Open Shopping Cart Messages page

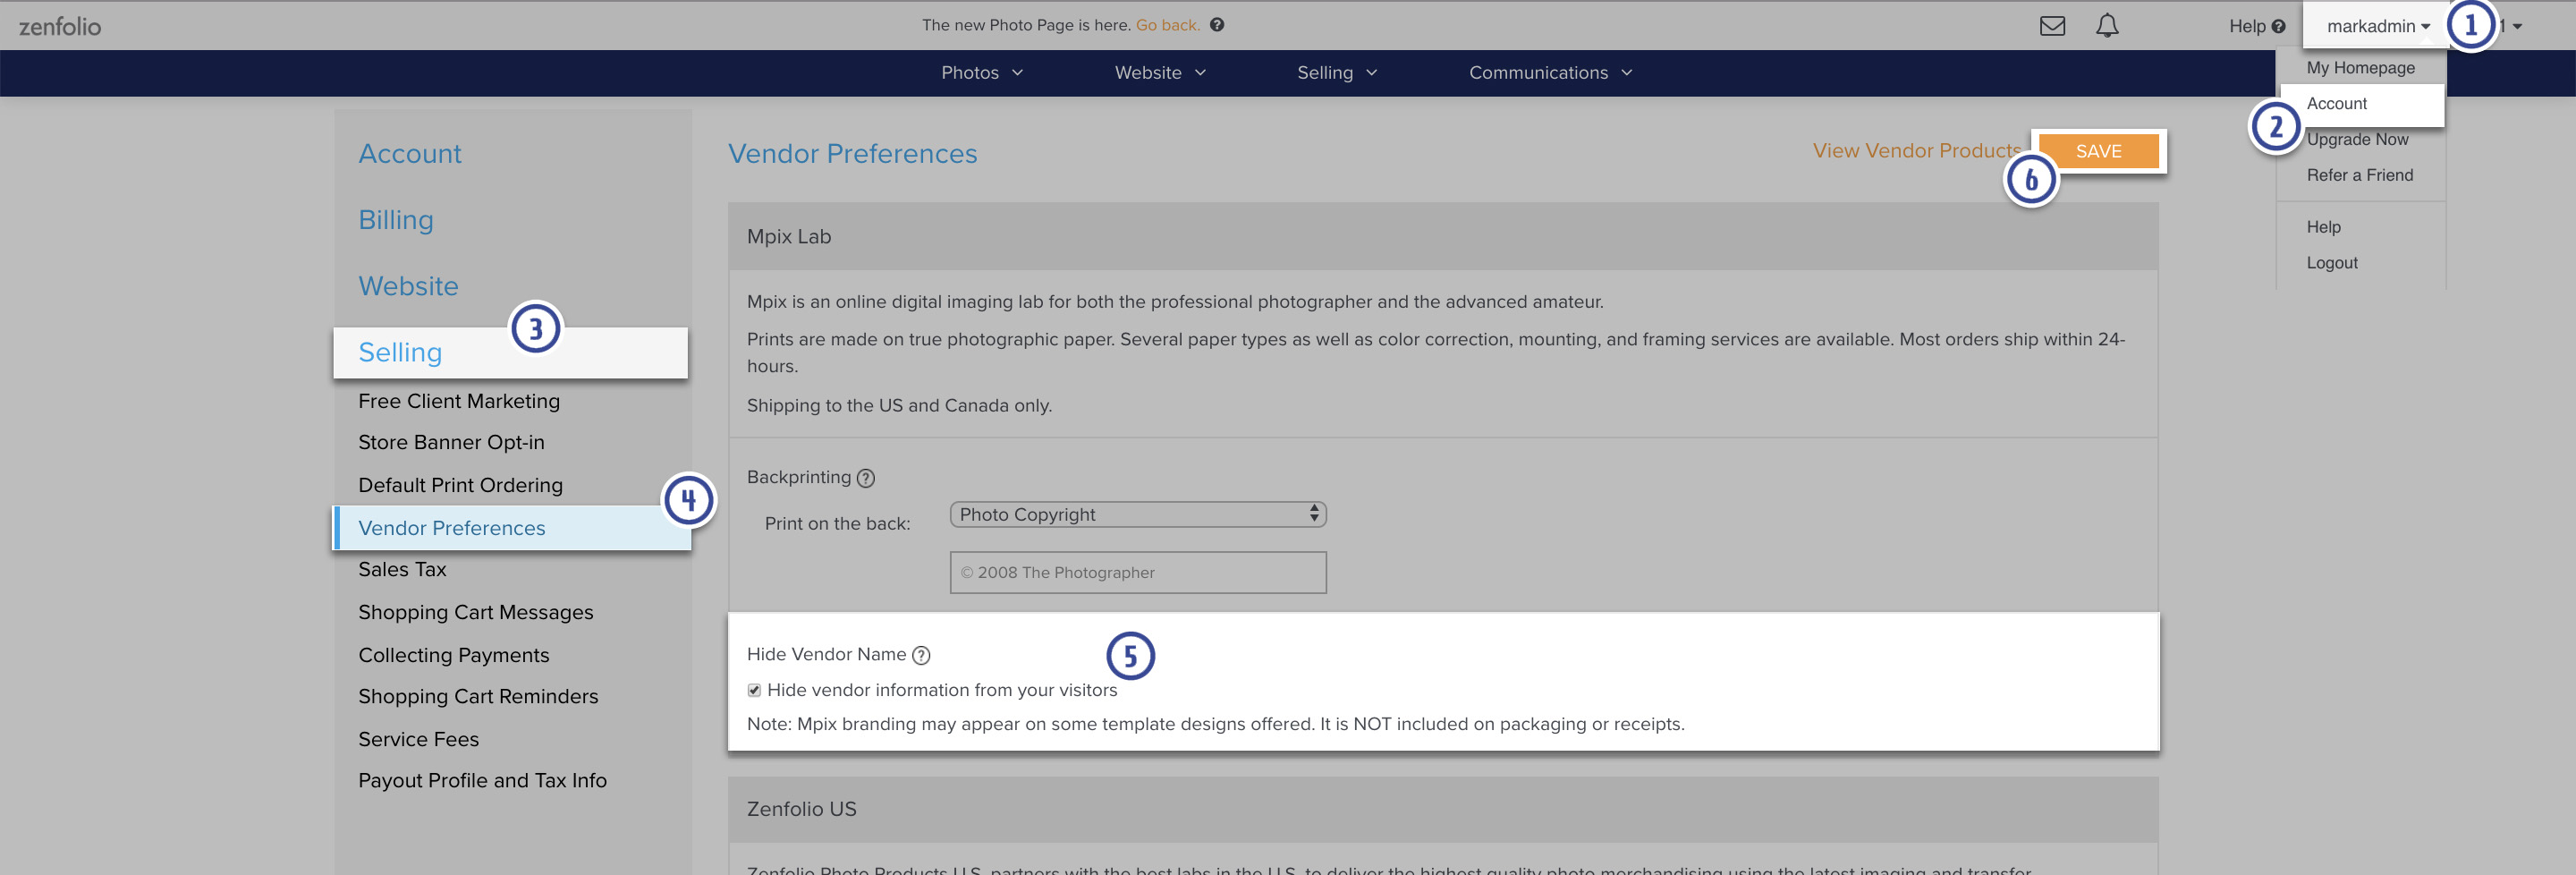click(x=475, y=612)
